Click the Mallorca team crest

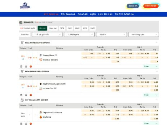coord(41,117)
